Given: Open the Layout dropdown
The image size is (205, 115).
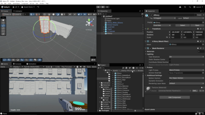Looking at the screenshot, I should click(198, 7).
